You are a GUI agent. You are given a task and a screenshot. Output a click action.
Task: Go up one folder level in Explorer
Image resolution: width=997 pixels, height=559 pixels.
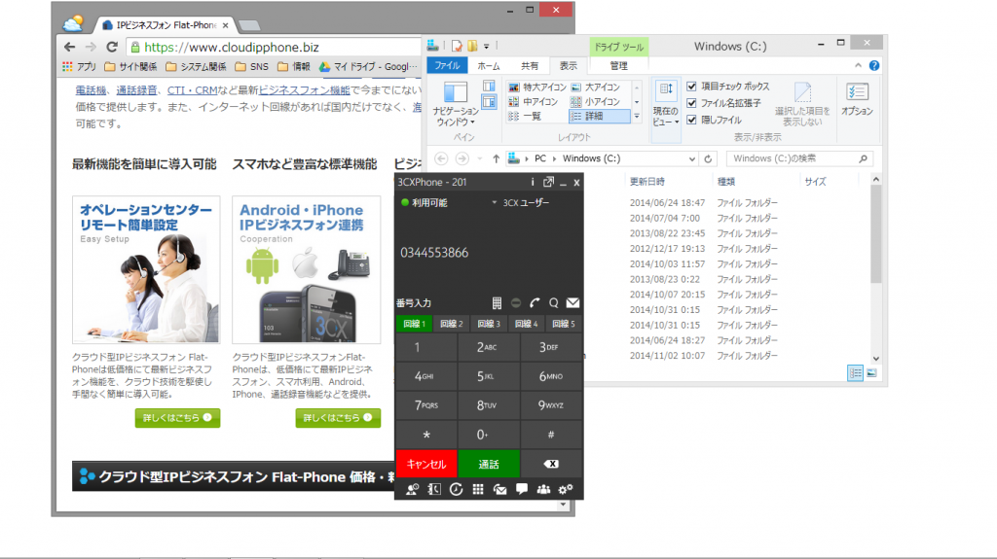[x=496, y=158]
